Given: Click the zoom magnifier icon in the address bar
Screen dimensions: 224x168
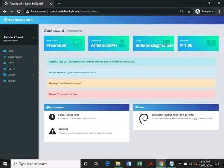Looking at the screenshot, I should pyautogui.click(x=182, y=12).
